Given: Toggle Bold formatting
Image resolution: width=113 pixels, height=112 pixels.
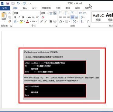Looking at the screenshot, I should click(15, 17).
